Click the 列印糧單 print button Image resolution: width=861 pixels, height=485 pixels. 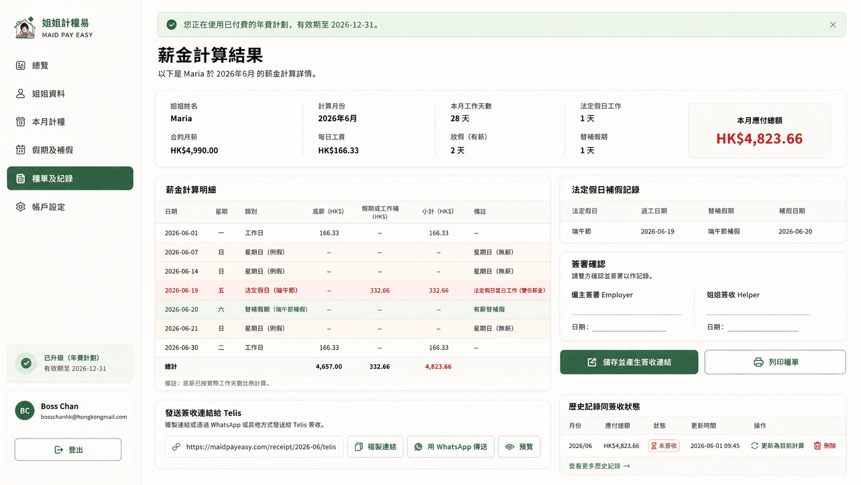(x=775, y=362)
